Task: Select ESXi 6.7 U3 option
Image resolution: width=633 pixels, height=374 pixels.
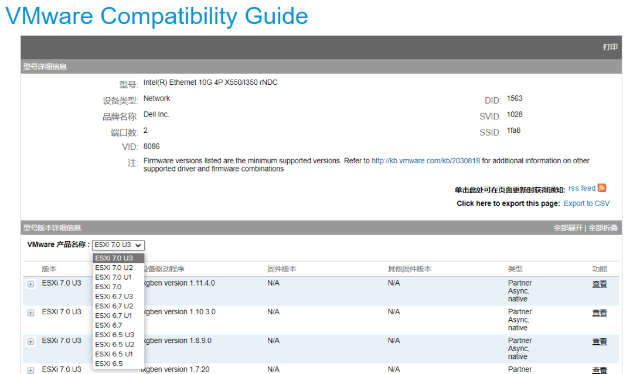Action: coord(118,296)
